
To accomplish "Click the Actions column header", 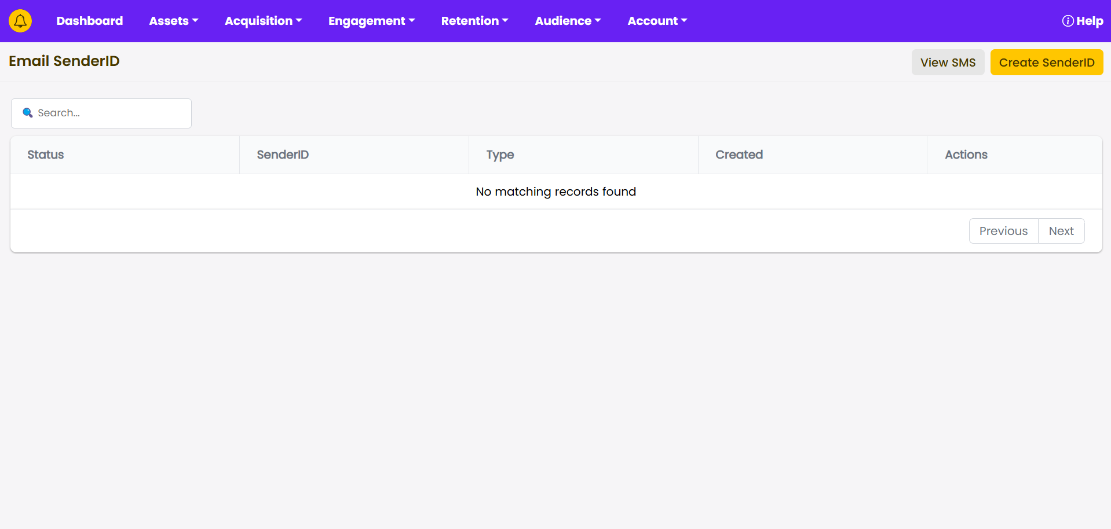I will (x=966, y=155).
